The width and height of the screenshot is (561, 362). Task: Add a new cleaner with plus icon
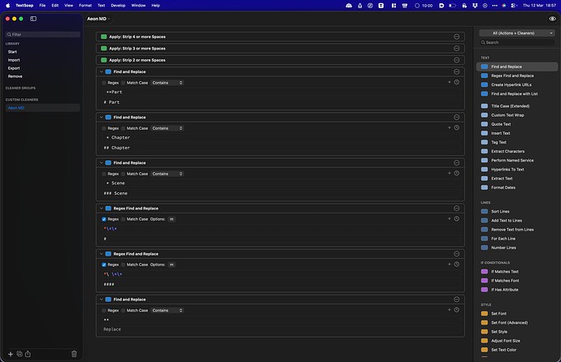click(11, 354)
